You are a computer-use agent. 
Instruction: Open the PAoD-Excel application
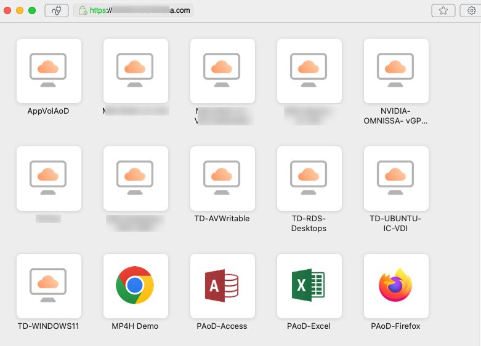click(309, 286)
